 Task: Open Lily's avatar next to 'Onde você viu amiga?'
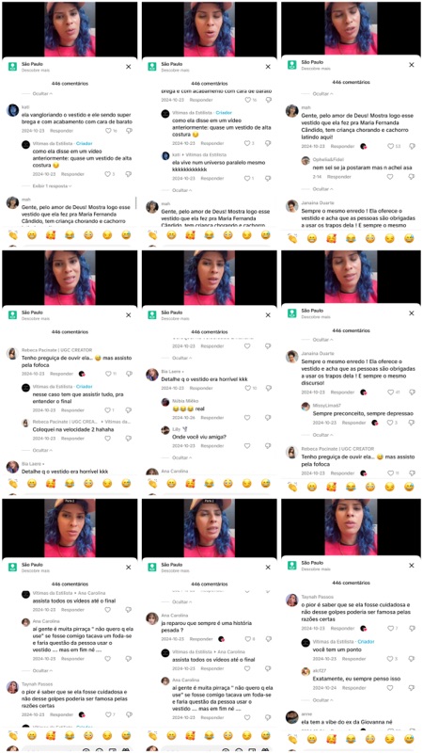165,430
